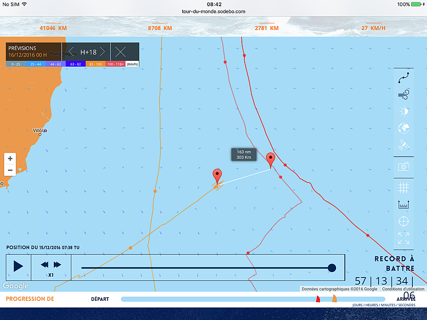Click the red measurement pin near the red track

[270, 160]
